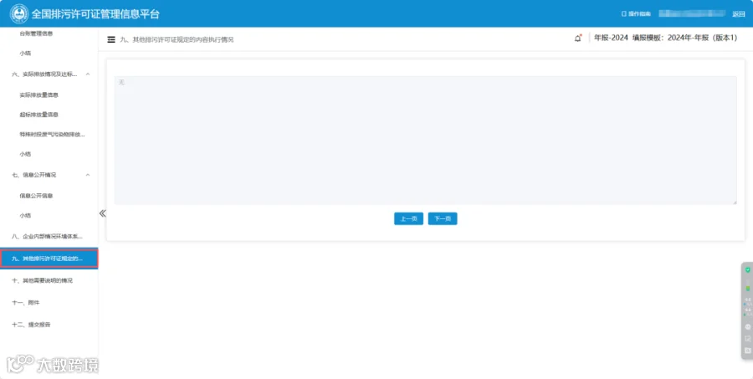753x379 pixels.
Task: Open 小结 below 信息公开信息
Action: coord(25,216)
